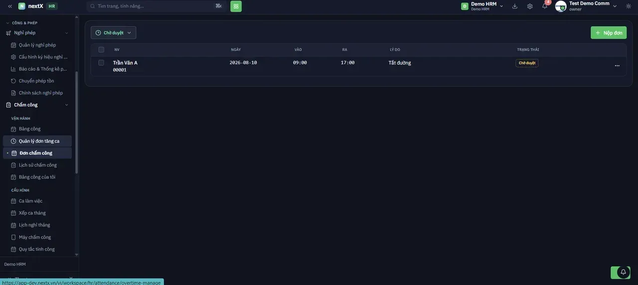Click green D workspace badge
Viewport: 638px width, 285px height.
465,6
